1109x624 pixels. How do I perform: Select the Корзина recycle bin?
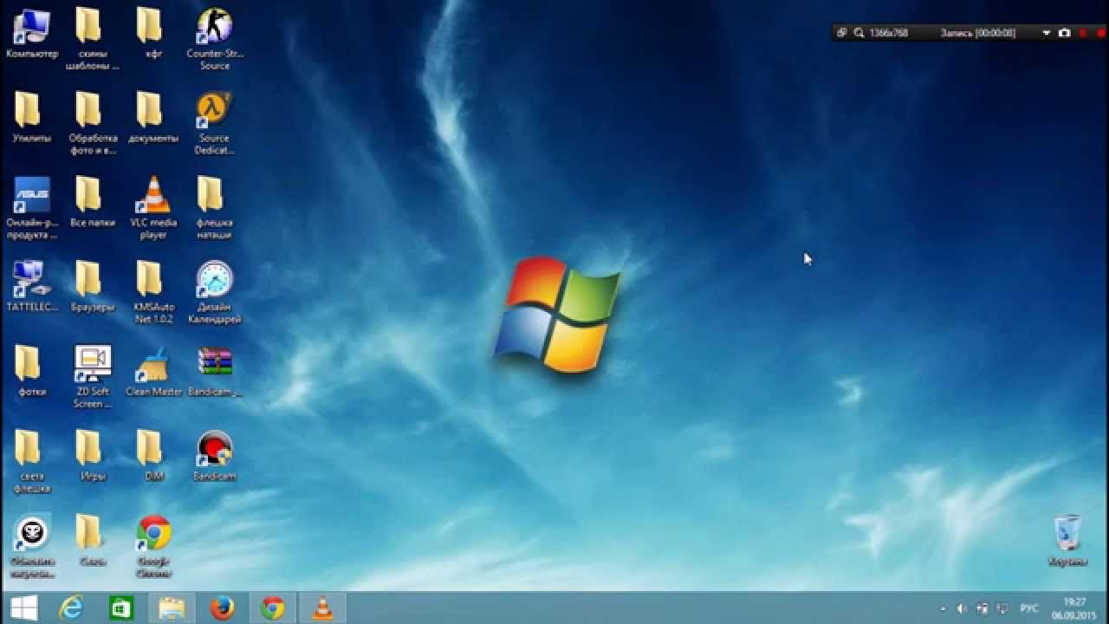[x=1067, y=541]
